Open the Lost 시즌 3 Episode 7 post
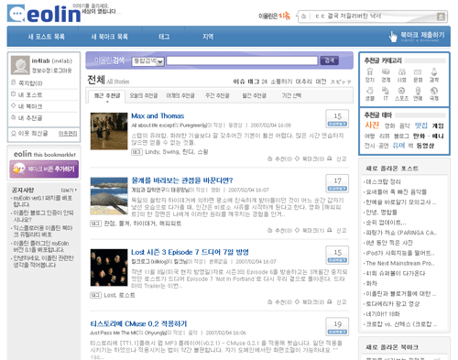 pyautogui.click(x=190, y=252)
